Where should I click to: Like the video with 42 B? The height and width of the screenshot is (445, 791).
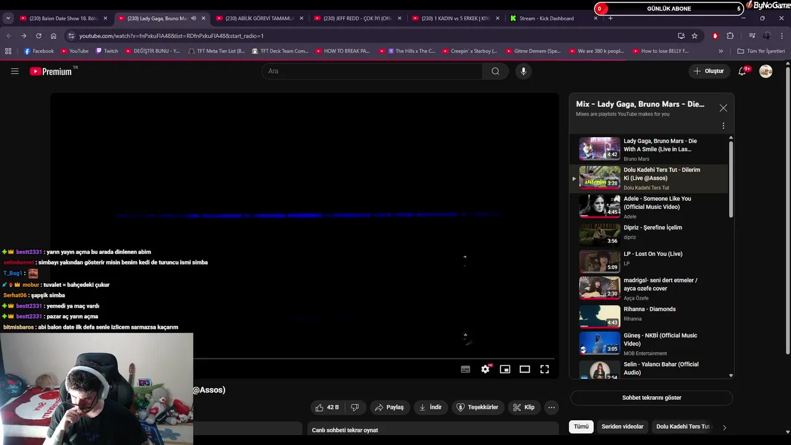(327, 407)
